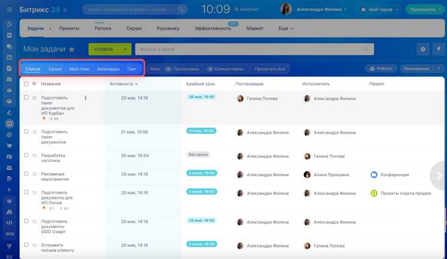Click the СОЗДАТЬ button
Viewport: 447px width, 259px height.
point(104,49)
